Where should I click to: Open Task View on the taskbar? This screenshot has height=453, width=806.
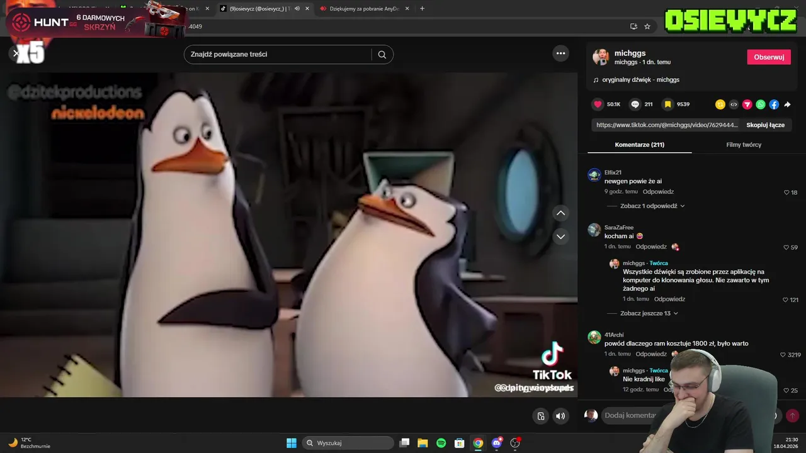pyautogui.click(x=404, y=443)
